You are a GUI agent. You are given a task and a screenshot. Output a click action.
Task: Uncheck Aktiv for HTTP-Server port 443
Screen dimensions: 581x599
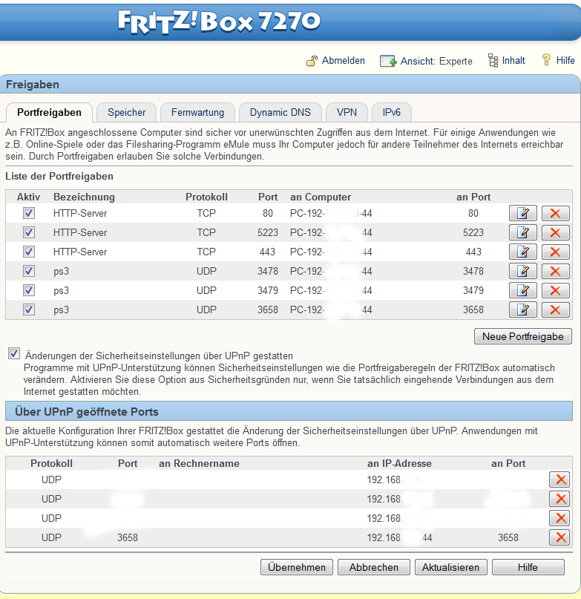coord(29,252)
